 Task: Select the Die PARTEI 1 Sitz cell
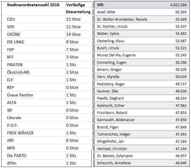point(78,156)
